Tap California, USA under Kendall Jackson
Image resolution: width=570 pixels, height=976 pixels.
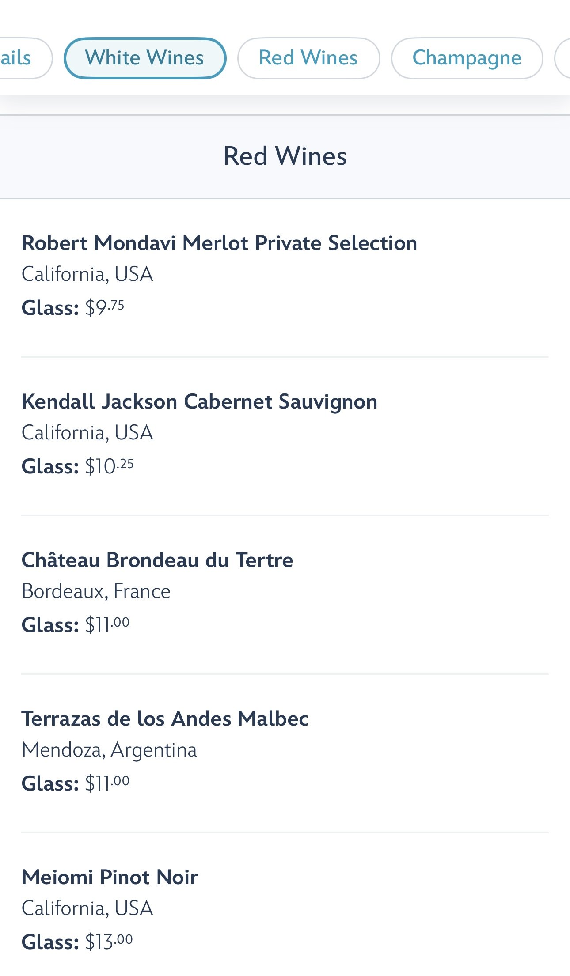(87, 433)
